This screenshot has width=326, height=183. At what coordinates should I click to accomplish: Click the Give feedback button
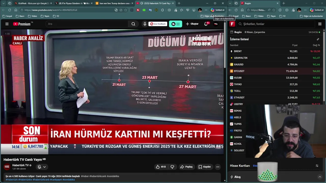point(158,24)
